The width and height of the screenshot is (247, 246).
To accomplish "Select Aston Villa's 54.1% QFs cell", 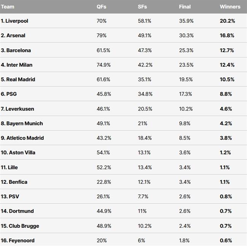I will point(103,153).
